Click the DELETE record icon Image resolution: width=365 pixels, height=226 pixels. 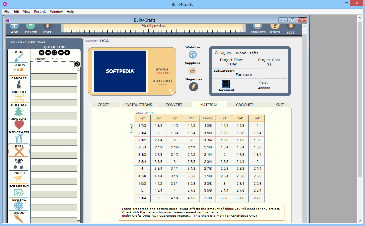(x=31, y=26)
